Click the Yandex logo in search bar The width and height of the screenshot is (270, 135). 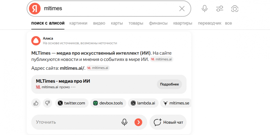coord(35,9)
